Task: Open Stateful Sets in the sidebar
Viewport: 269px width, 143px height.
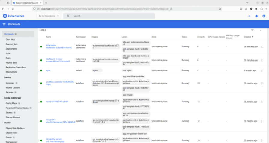Action: pyautogui.click(x=11, y=72)
